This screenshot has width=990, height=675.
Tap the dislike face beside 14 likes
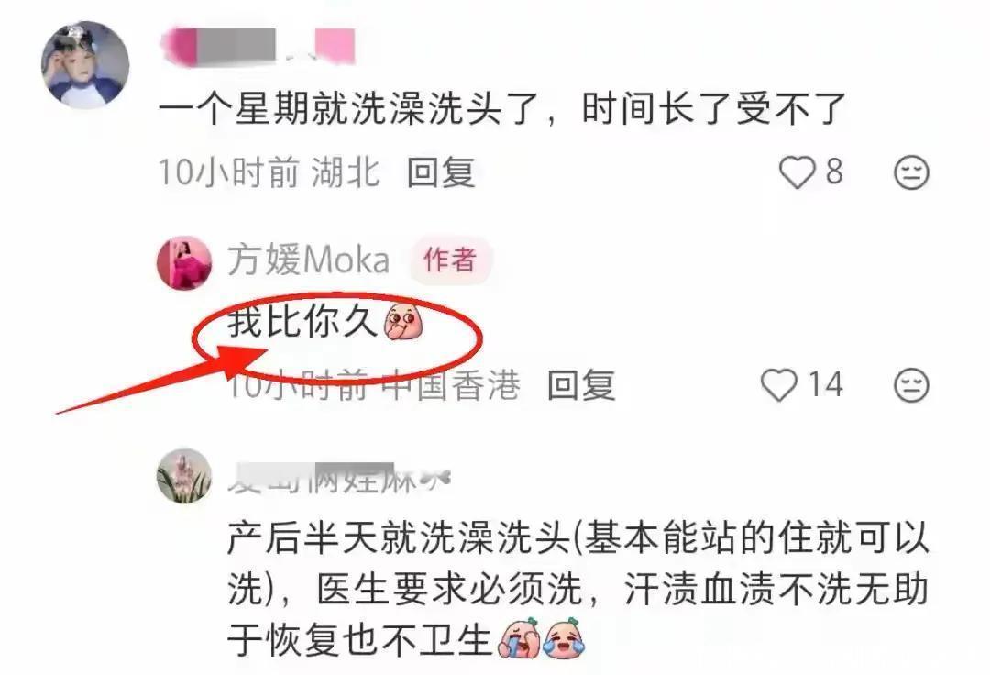coord(911,385)
